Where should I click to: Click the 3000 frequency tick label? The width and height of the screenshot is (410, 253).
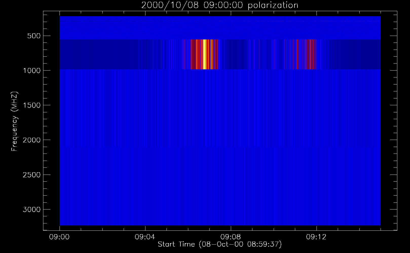pyautogui.click(x=32, y=209)
